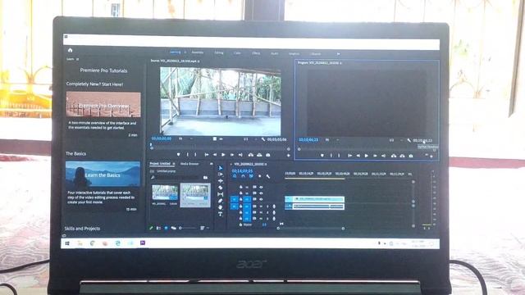The image size is (525, 295).
Task: Open Project panel overflow chevron
Action: [x=211, y=164]
